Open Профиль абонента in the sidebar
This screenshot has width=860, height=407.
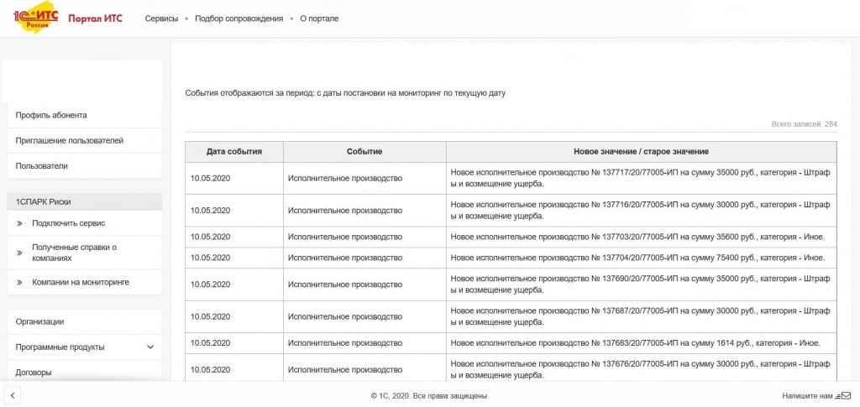51,115
